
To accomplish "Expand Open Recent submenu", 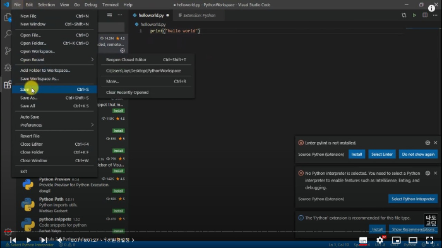I will 54,60.
